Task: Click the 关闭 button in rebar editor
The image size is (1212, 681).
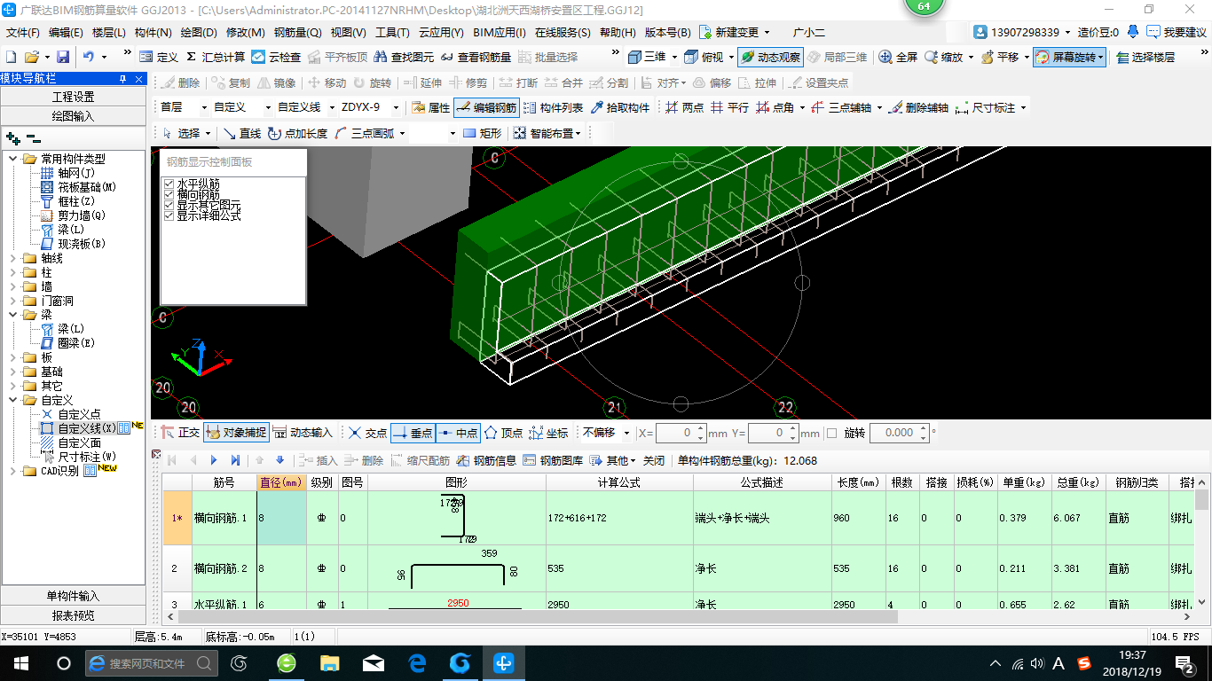Action: pyautogui.click(x=653, y=460)
